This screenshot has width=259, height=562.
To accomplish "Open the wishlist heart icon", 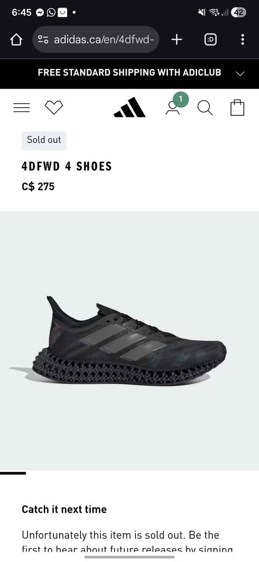I will click(54, 108).
